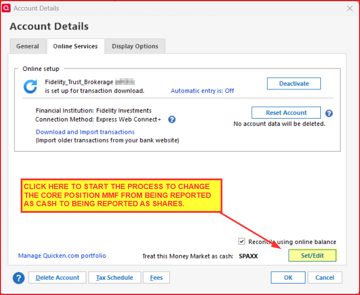The image size is (360, 295).
Task: Click Financial Institution: Fidelity Investments text
Action: pyautogui.click(x=94, y=111)
